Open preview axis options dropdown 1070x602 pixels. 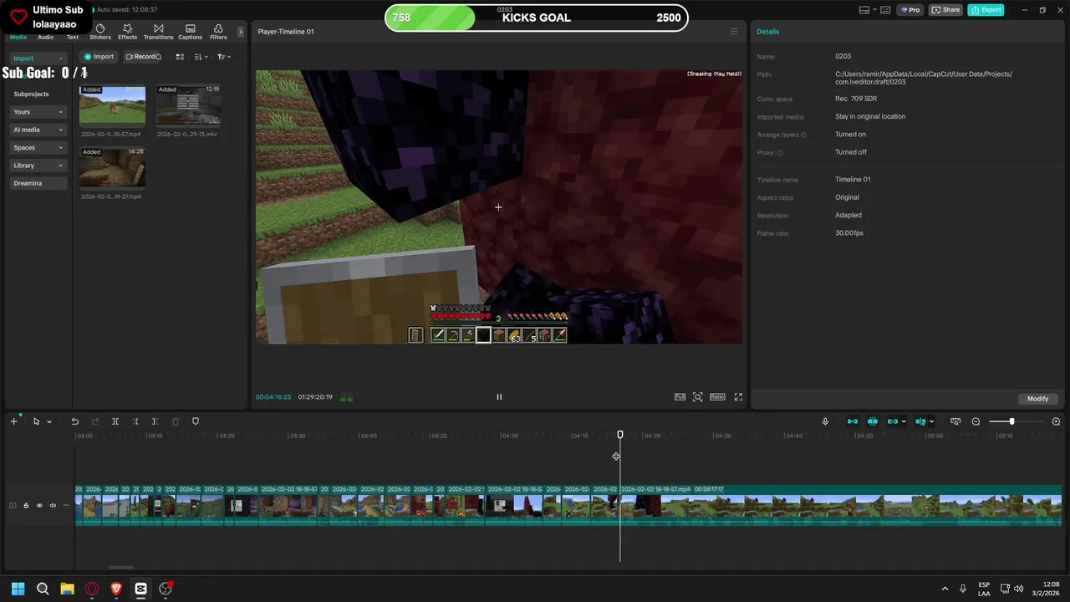[x=931, y=422]
